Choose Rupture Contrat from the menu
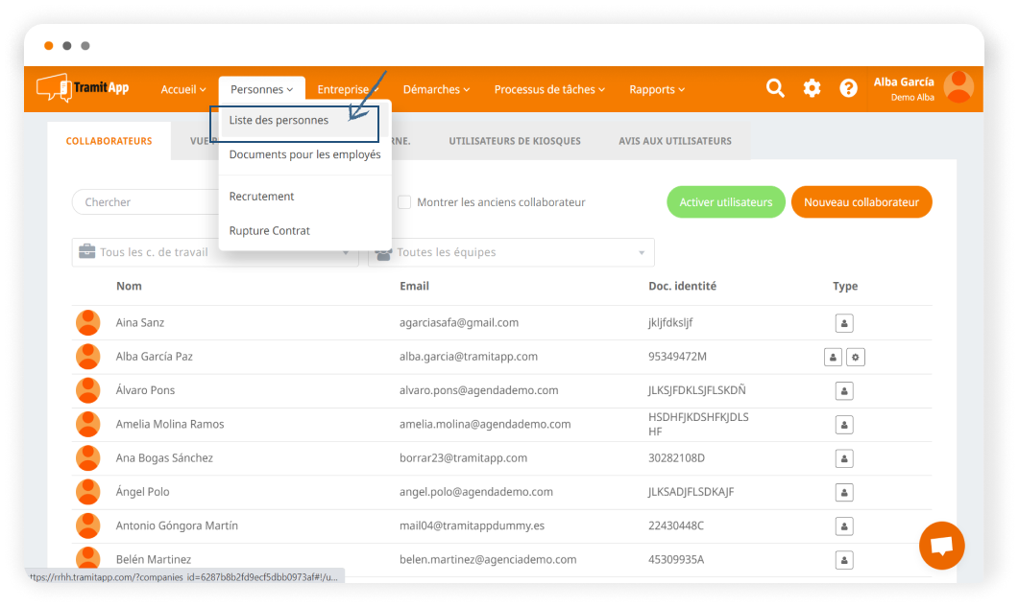 [x=269, y=231]
